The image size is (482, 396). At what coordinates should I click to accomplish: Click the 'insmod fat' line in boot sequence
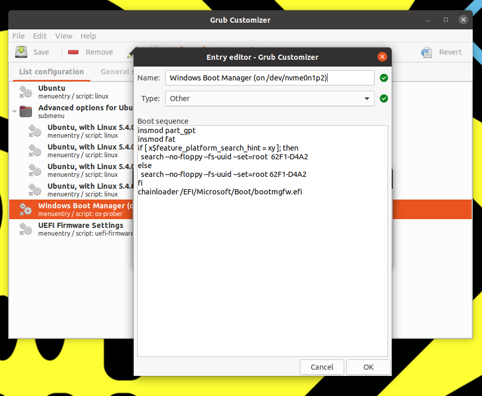tap(156, 139)
